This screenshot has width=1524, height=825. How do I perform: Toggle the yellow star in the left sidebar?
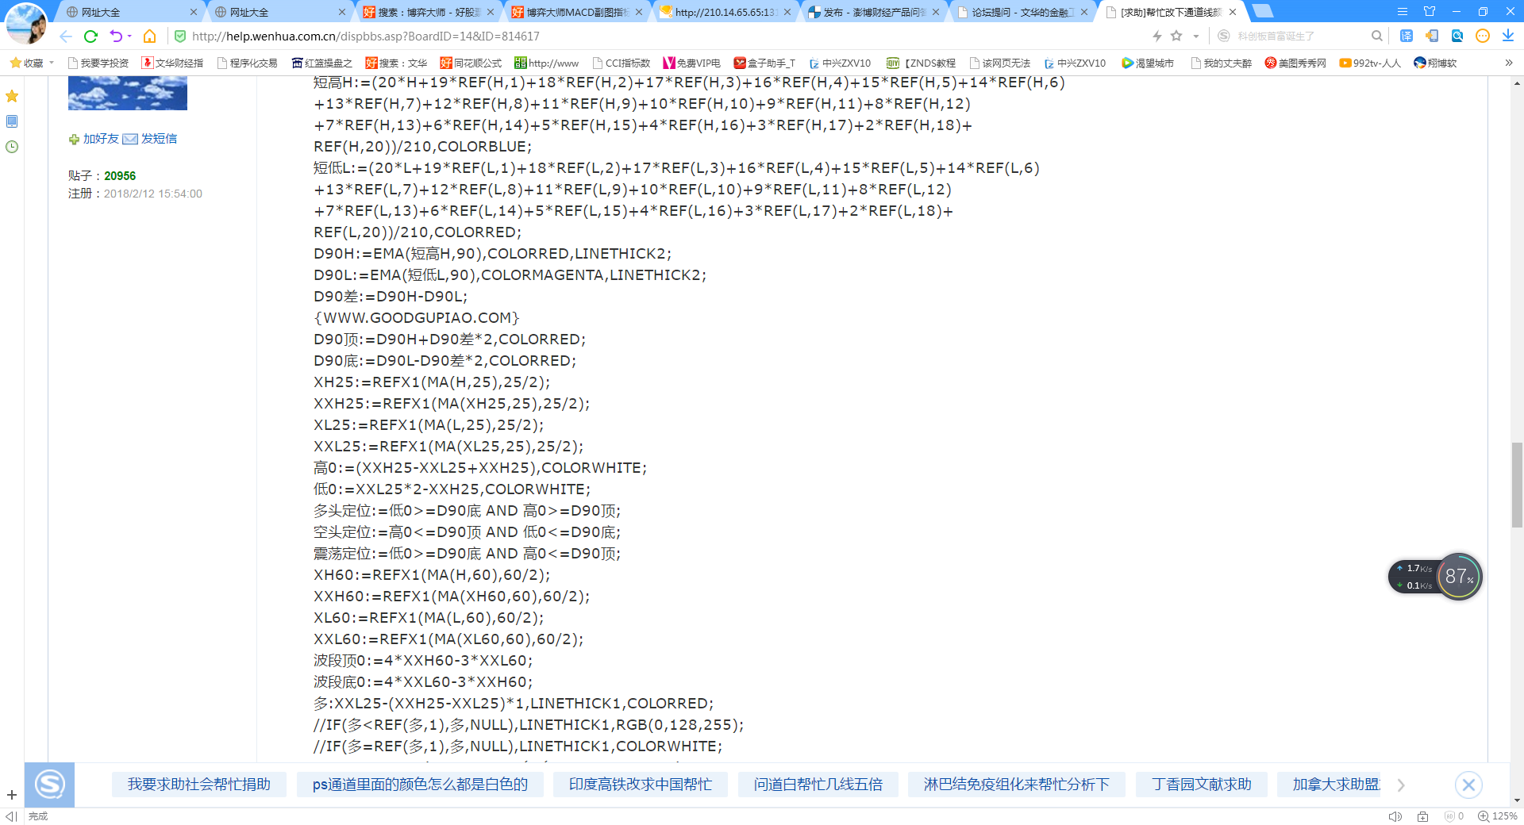(x=12, y=96)
